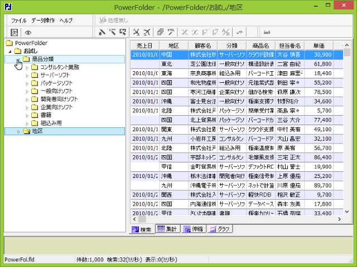Click the PowerFol.fld status bar text
The height and width of the screenshot is (267, 357).
(20, 260)
